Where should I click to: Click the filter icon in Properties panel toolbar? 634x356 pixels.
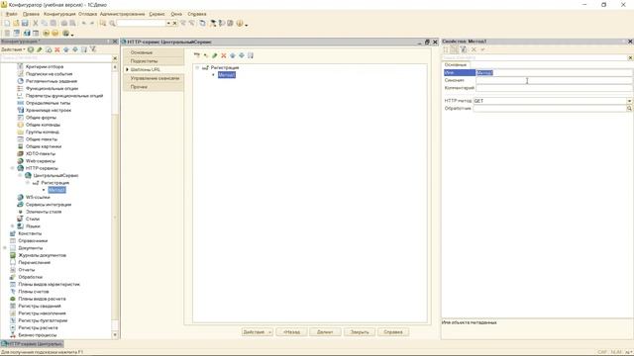pyautogui.click(x=464, y=49)
